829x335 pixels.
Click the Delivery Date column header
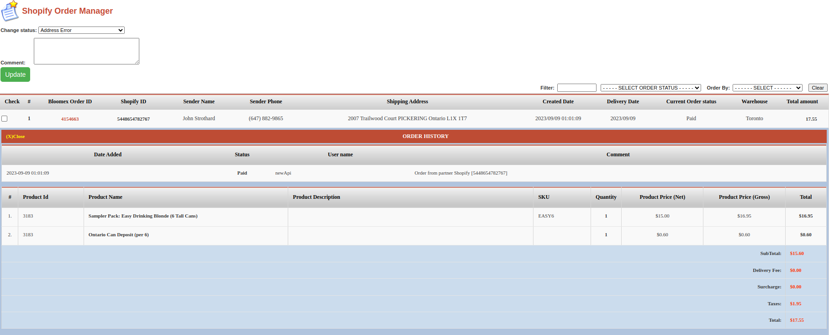click(623, 101)
